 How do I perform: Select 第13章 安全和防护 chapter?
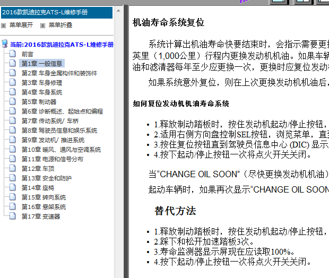(x=47, y=178)
